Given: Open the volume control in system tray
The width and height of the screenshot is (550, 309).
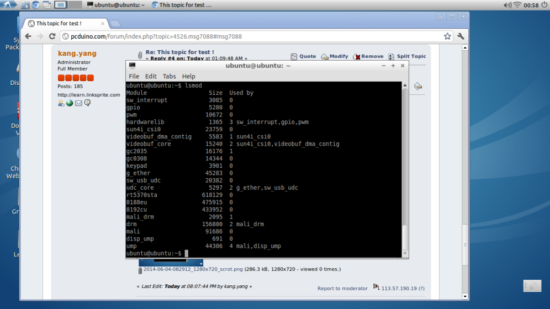Looking at the screenshot, I should click(507, 5).
